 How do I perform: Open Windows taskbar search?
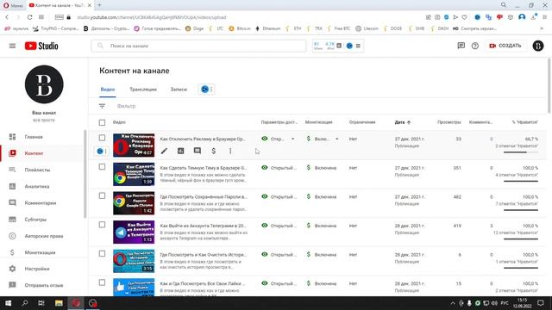[25, 303]
